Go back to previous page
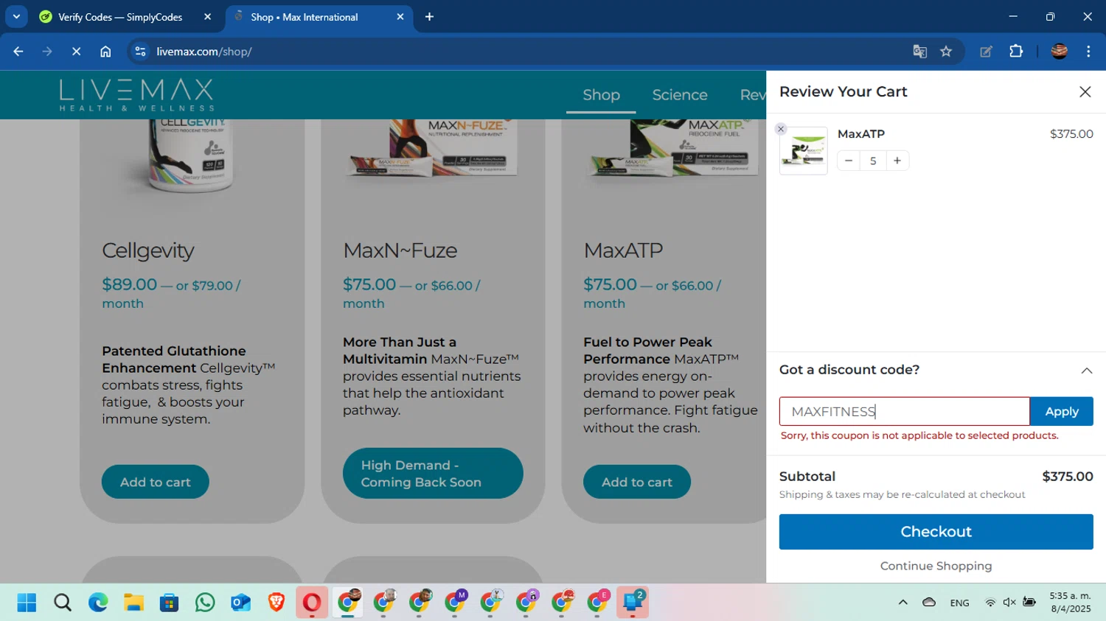Image resolution: width=1106 pixels, height=621 pixels. [18, 52]
